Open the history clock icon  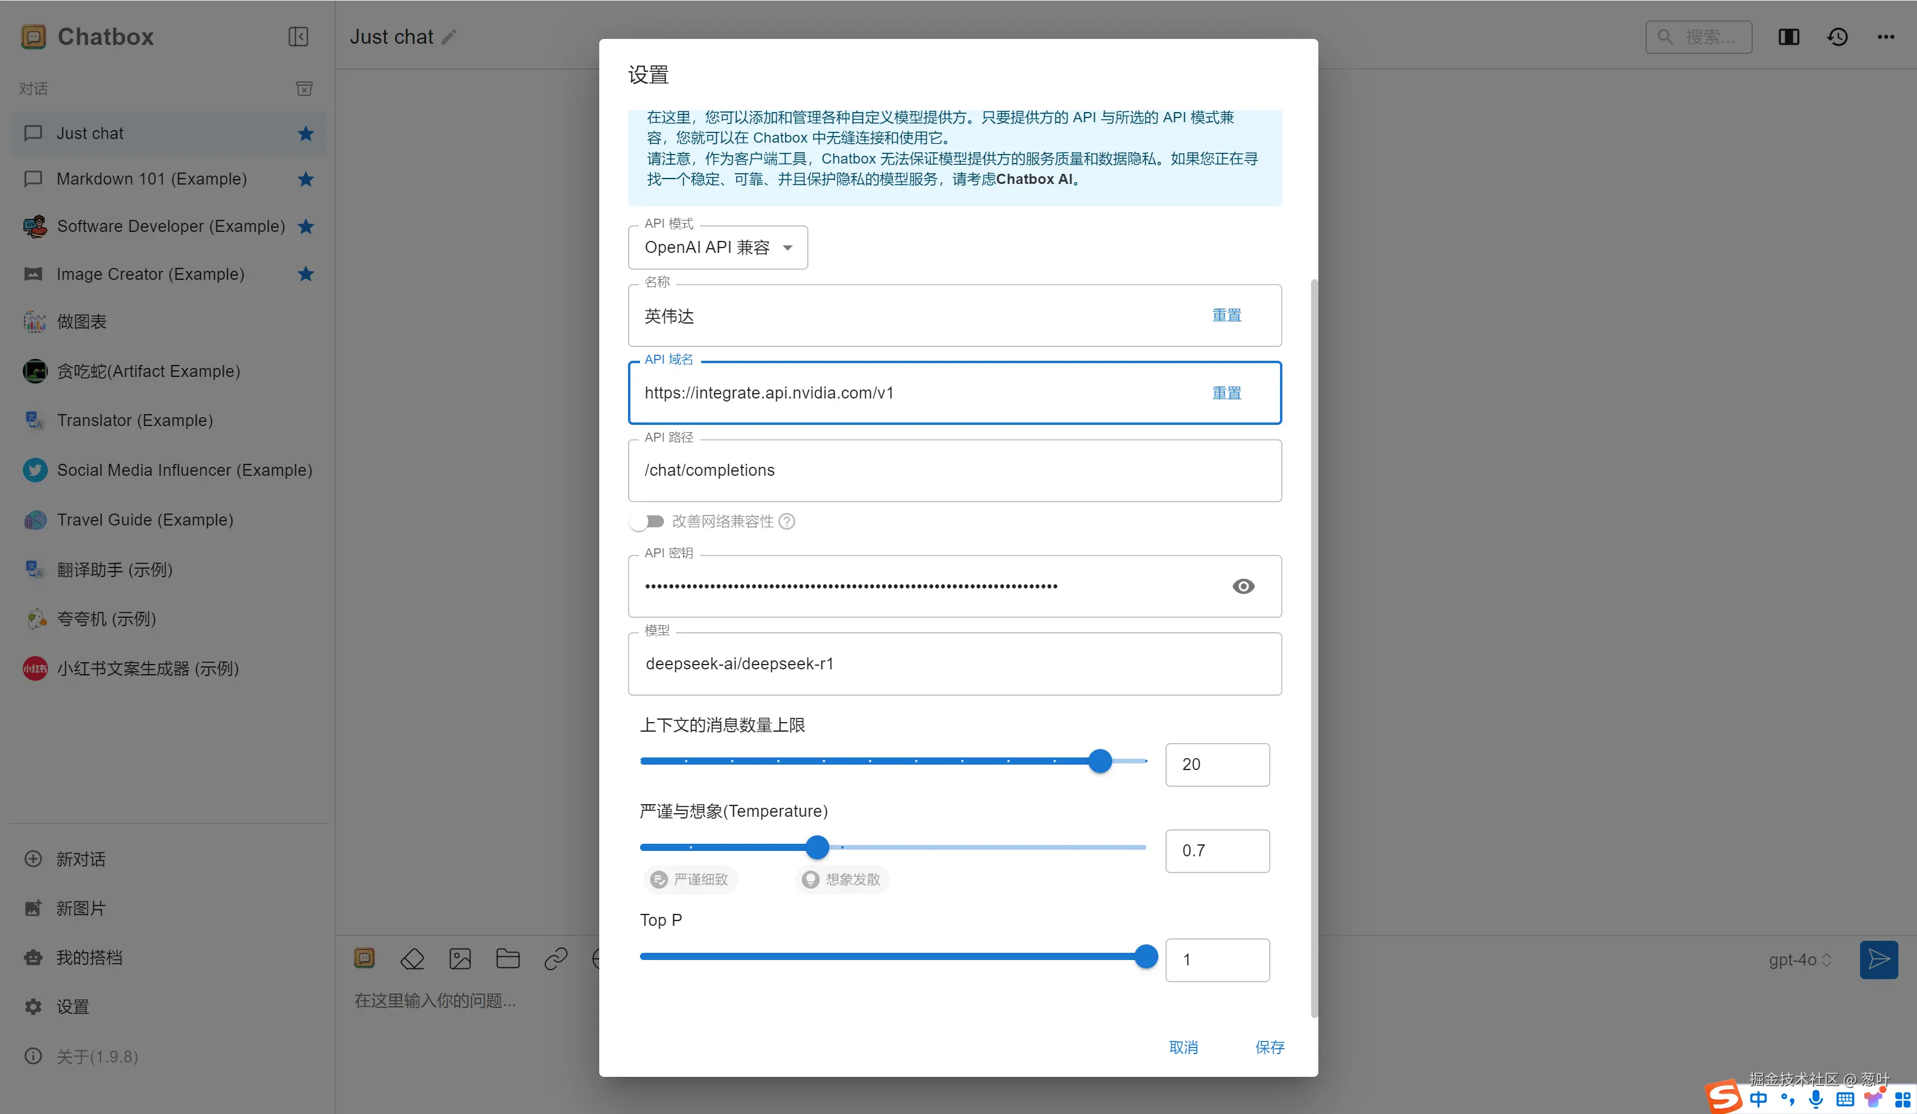coord(1837,37)
